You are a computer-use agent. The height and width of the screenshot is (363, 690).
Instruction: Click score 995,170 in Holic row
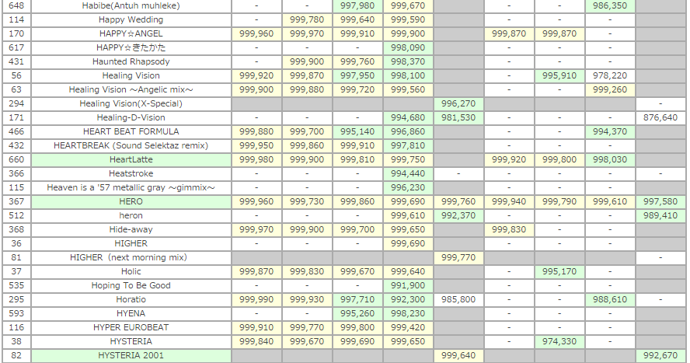point(559,271)
